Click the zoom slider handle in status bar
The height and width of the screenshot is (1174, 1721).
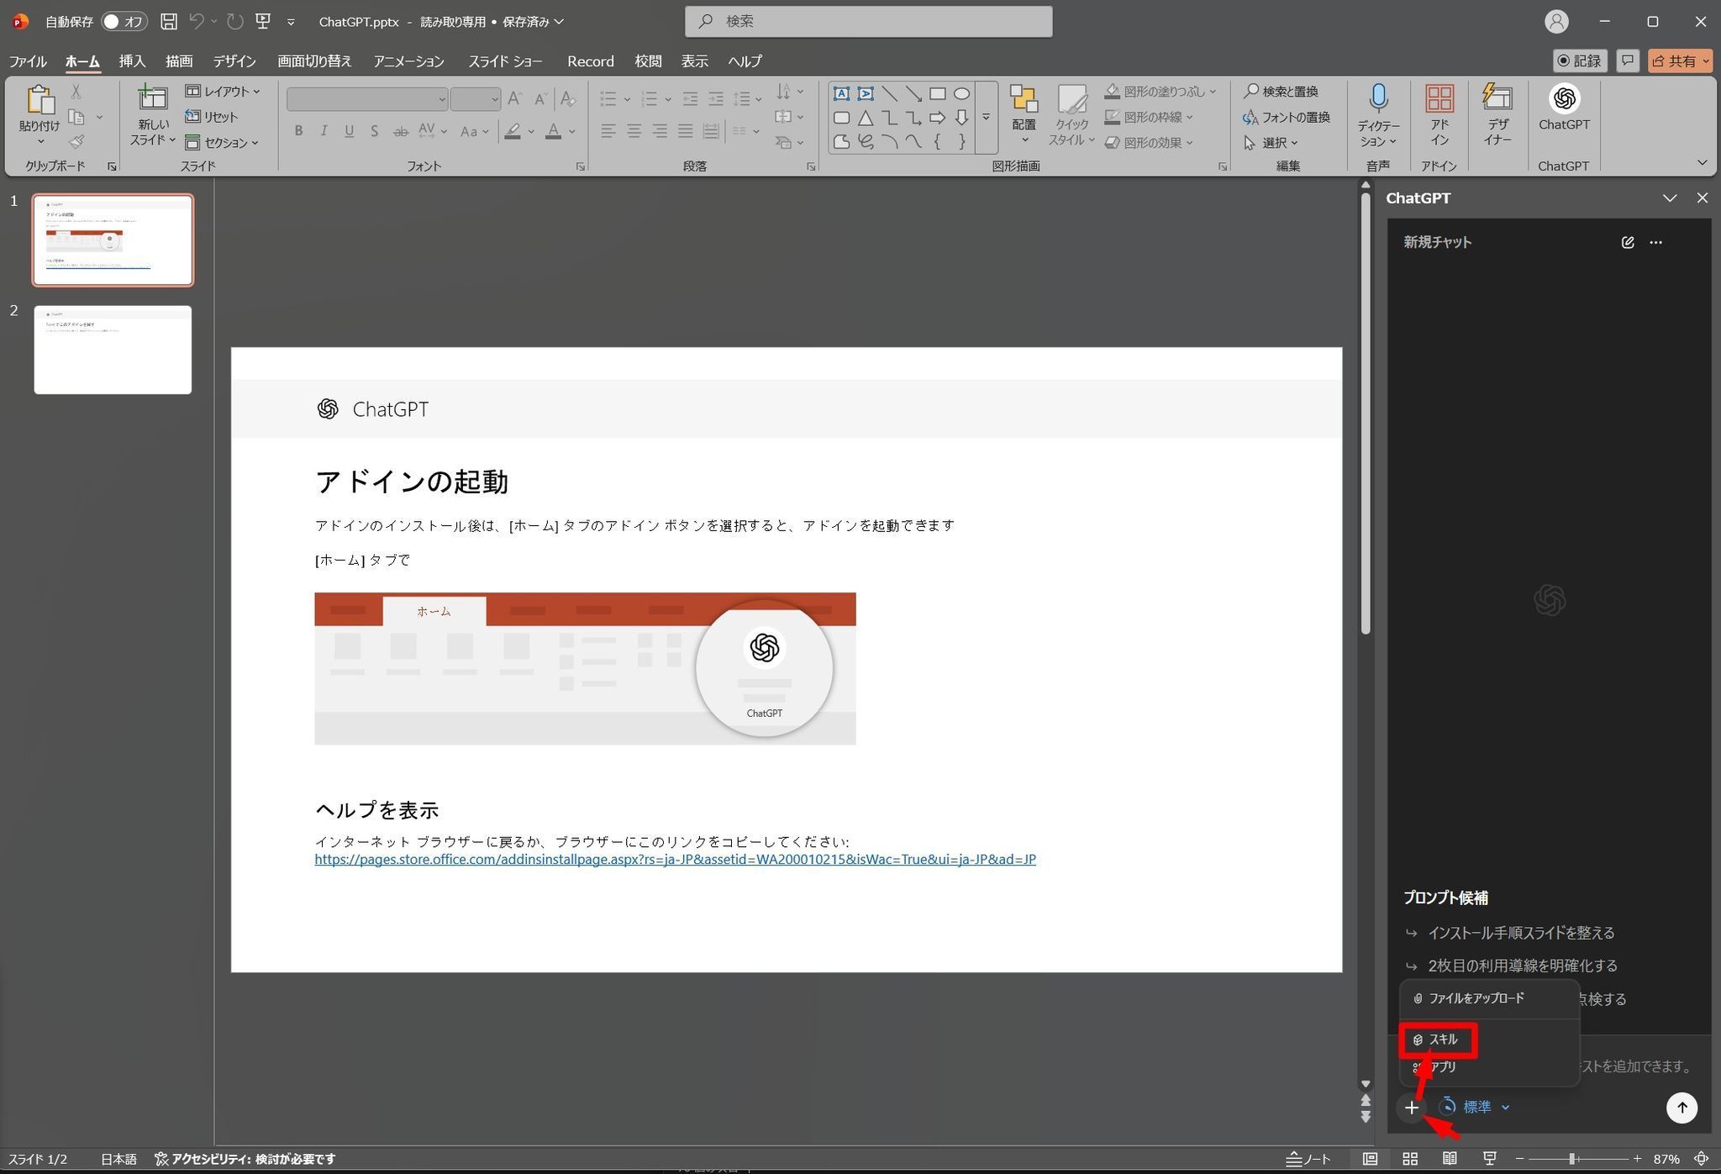1571,1159
